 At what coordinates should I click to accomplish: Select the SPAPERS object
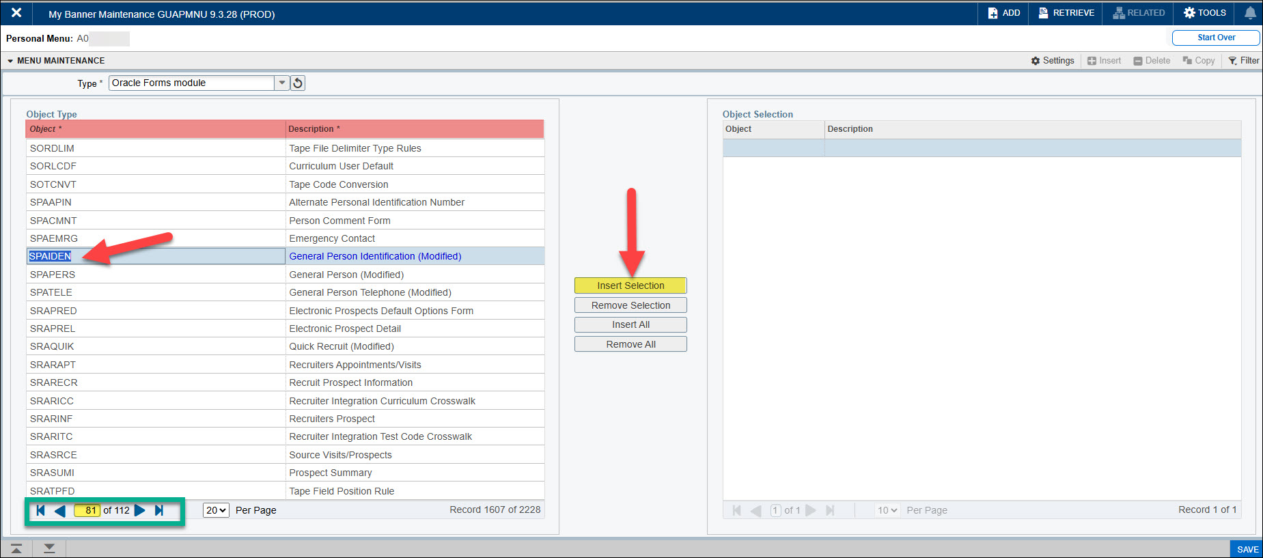pos(156,275)
